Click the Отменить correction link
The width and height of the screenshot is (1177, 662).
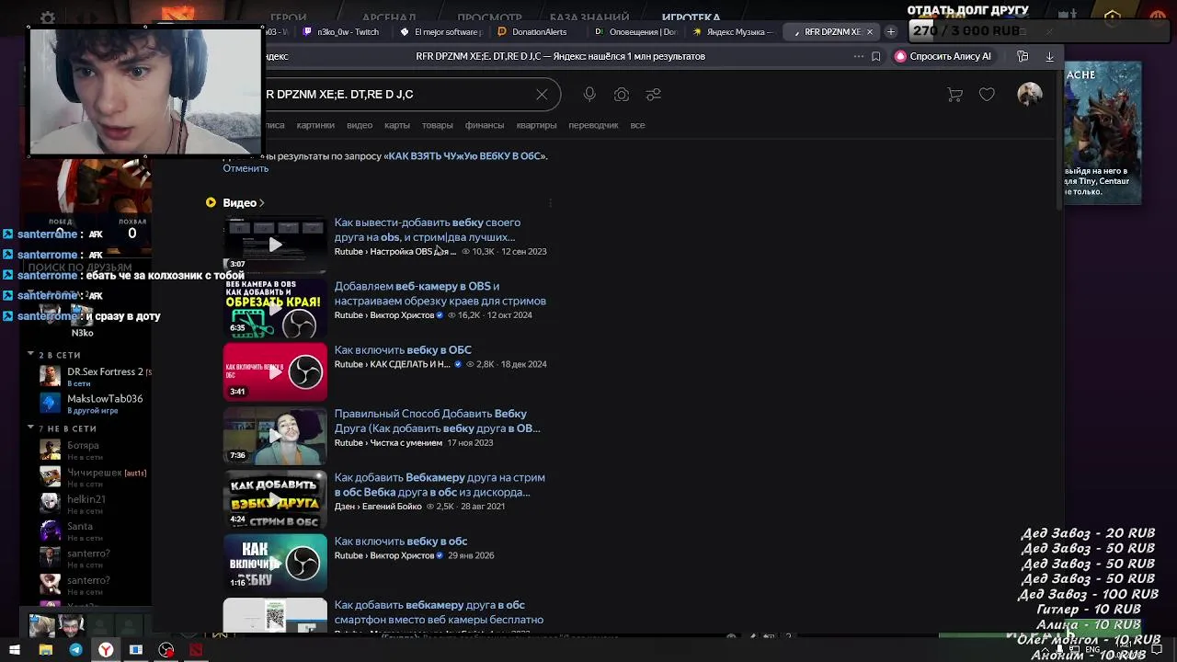[x=246, y=168]
